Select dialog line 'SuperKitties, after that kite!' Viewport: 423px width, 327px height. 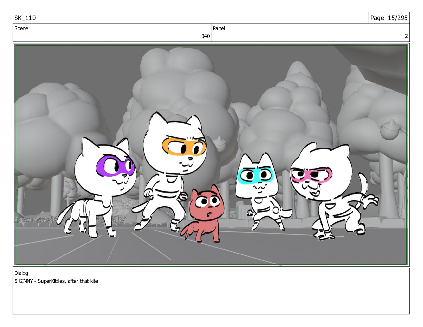(x=69, y=281)
